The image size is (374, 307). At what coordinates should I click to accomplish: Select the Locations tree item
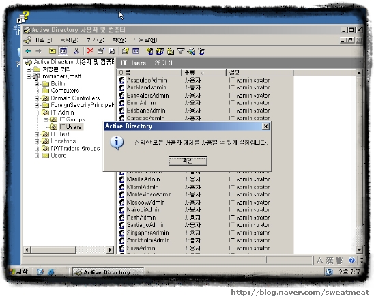tap(63, 141)
